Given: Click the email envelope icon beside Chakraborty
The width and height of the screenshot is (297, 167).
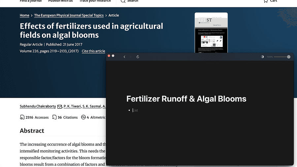Looking at the screenshot, I should click(59, 107).
